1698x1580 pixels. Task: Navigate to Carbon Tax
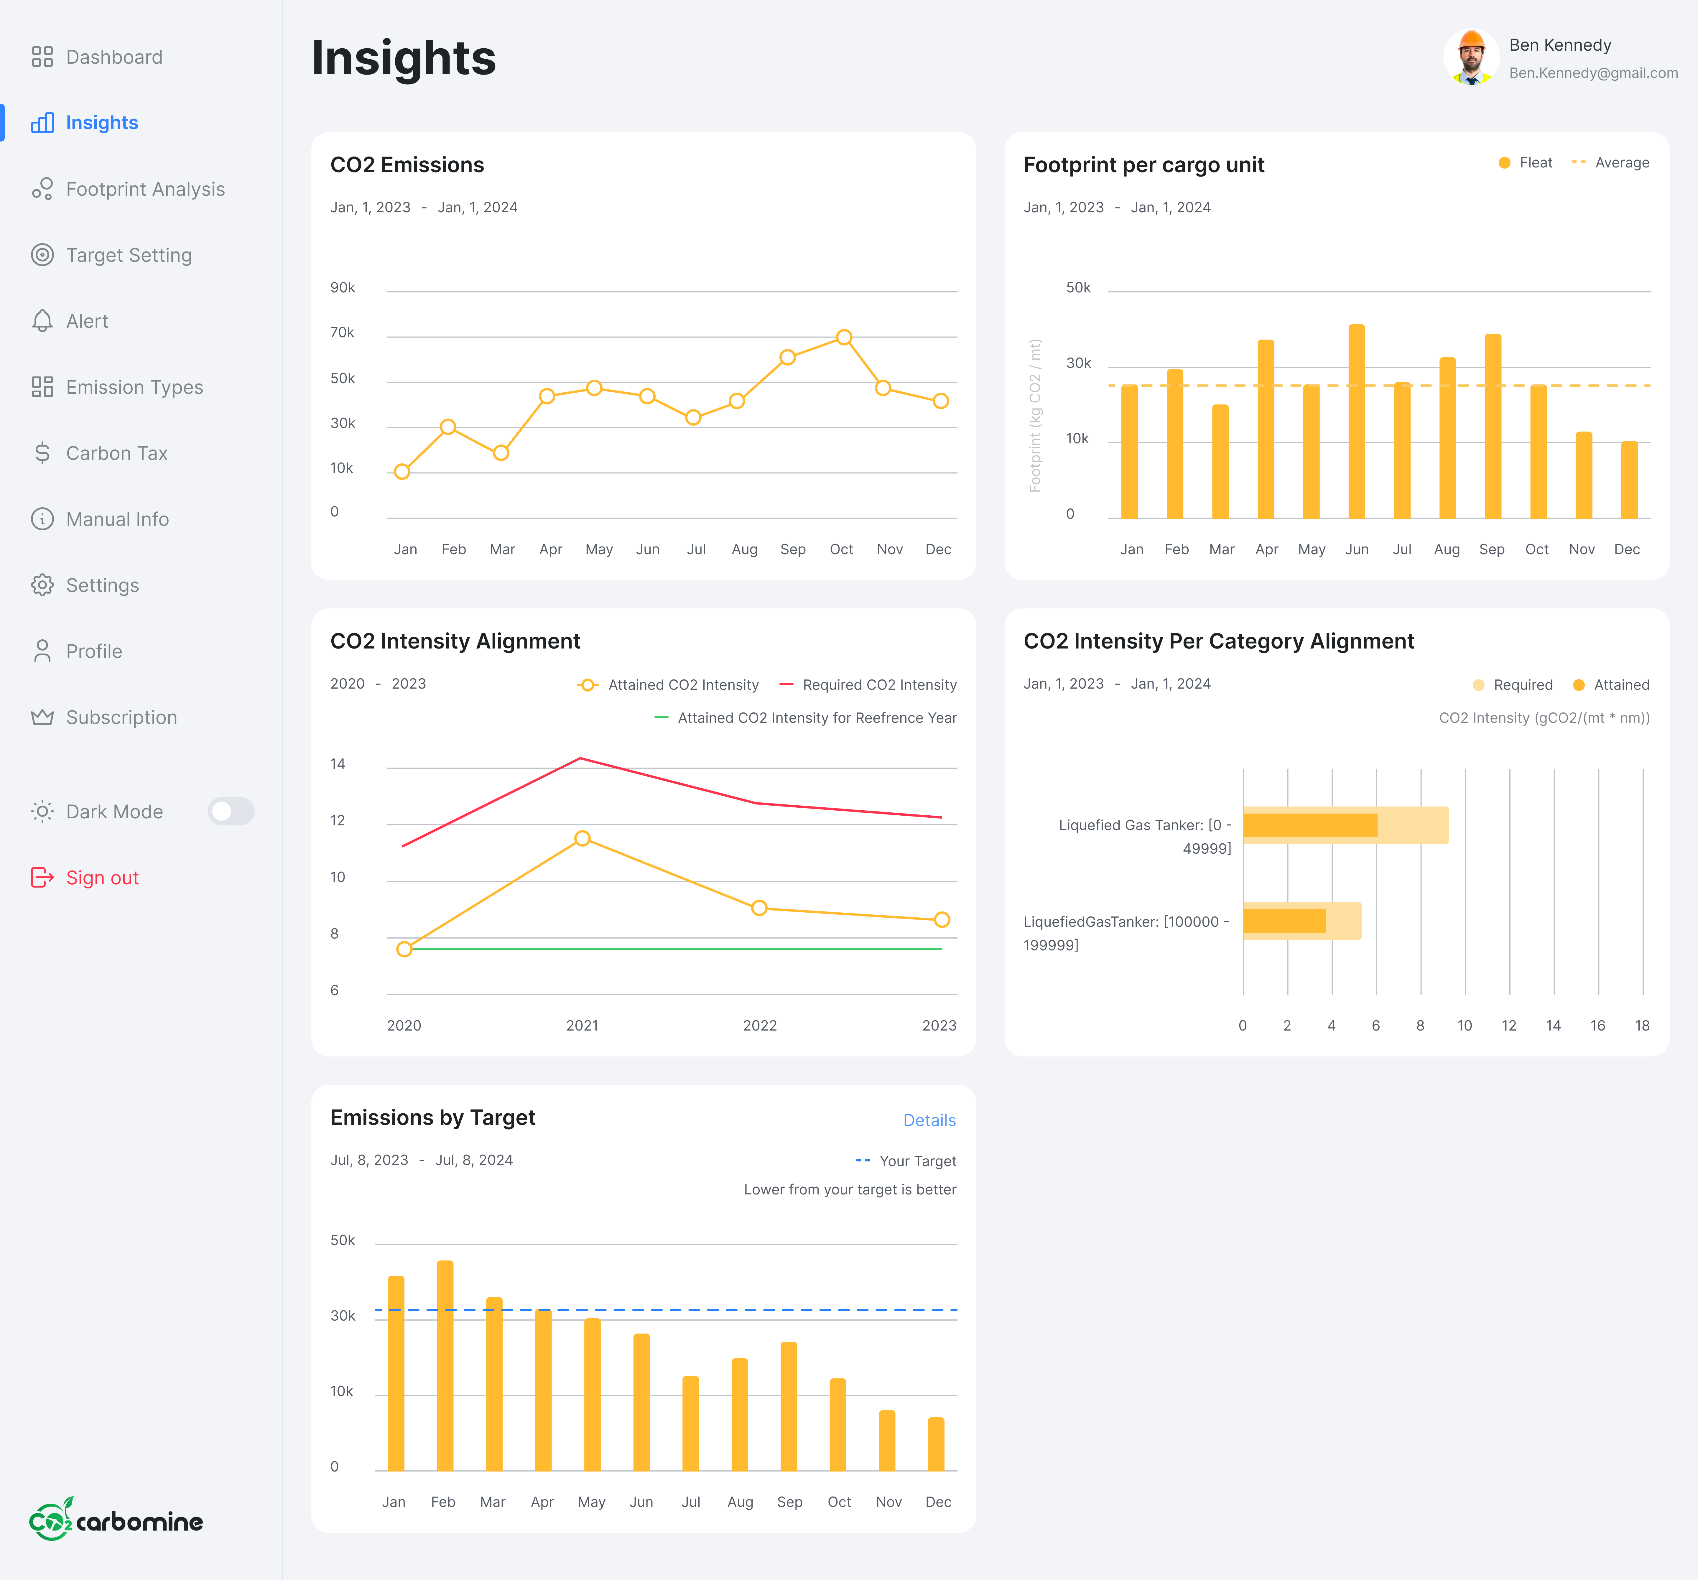point(117,453)
